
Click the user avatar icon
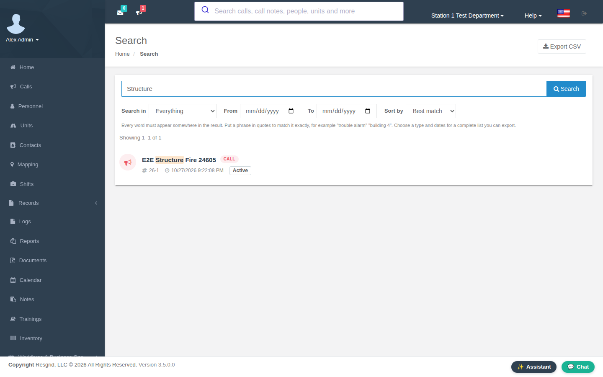[16, 24]
